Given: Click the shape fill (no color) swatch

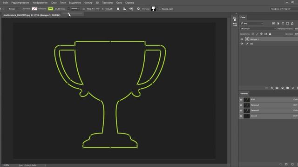Looking at the screenshot, I should pyautogui.click(x=34, y=9).
